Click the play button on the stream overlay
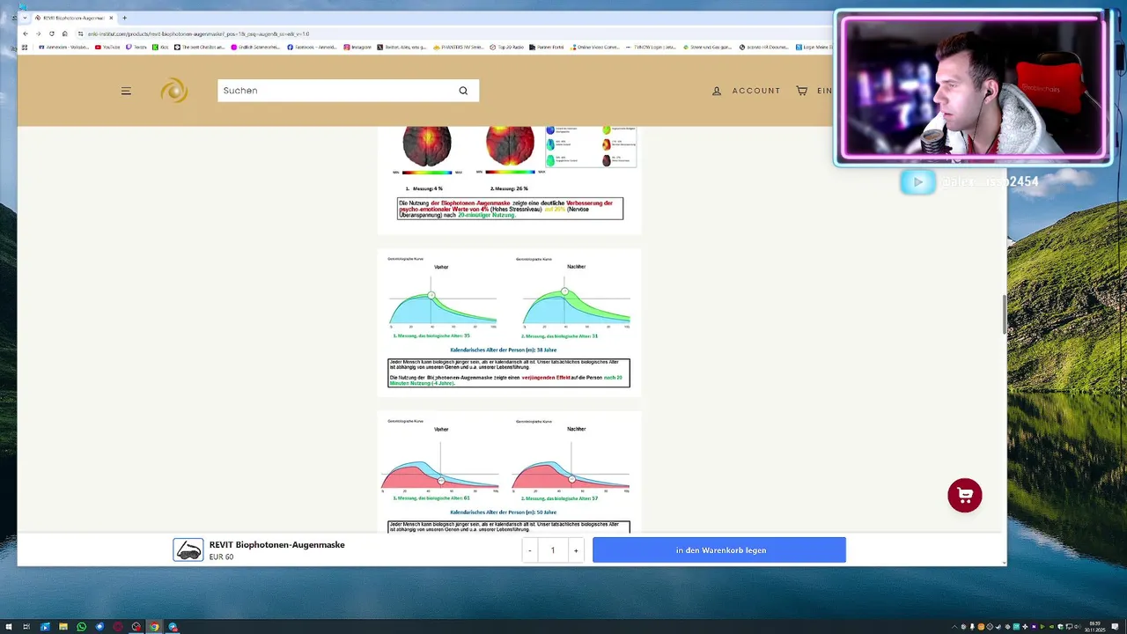The width and height of the screenshot is (1127, 634). [x=917, y=181]
